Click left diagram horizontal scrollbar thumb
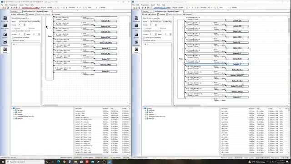Image resolution: width=291 pixels, height=164 pixels. tap(51, 105)
